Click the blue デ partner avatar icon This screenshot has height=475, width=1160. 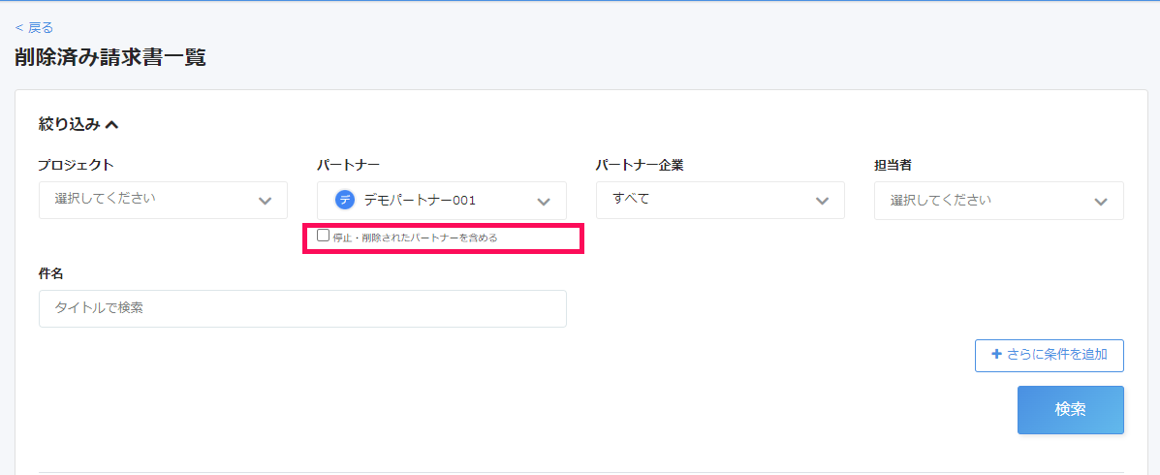[345, 200]
